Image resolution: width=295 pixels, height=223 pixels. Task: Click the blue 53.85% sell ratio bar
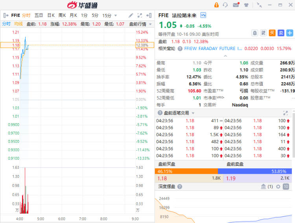point(255,171)
